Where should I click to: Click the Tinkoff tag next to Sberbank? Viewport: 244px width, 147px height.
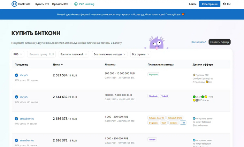(x=165, y=96)
